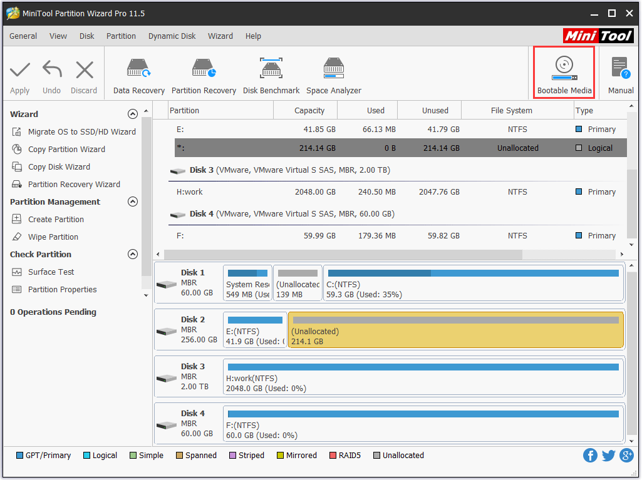Viewport: 642px width, 480px height.
Task: Select the E: partition row
Action: [400, 130]
